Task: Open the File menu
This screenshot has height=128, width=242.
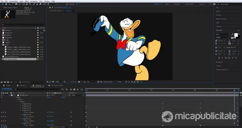Action: coord(2,1)
